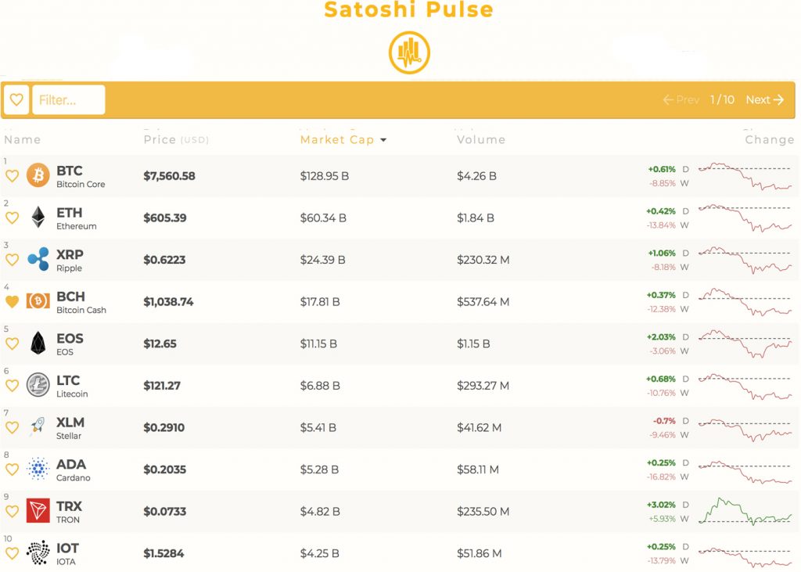Favorite BTC with its heart icon
The width and height of the screenshot is (801, 572).
click(12, 176)
